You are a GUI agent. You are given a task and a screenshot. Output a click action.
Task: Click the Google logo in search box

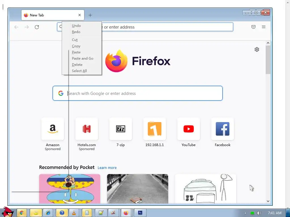(x=61, y=93)
